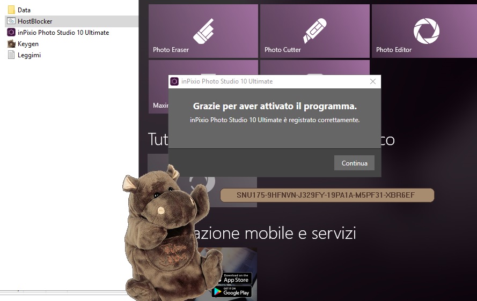Select inPixio Photo Studio 10 Ultimate file

click(x=63, y=33)
